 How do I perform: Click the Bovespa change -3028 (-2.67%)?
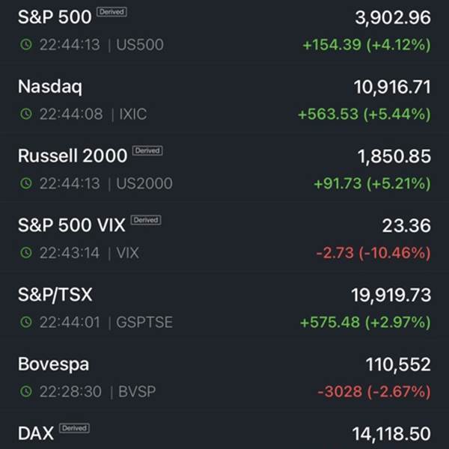coord(374,391)
